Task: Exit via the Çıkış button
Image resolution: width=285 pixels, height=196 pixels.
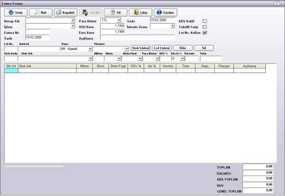Action: tap(141, 12)
